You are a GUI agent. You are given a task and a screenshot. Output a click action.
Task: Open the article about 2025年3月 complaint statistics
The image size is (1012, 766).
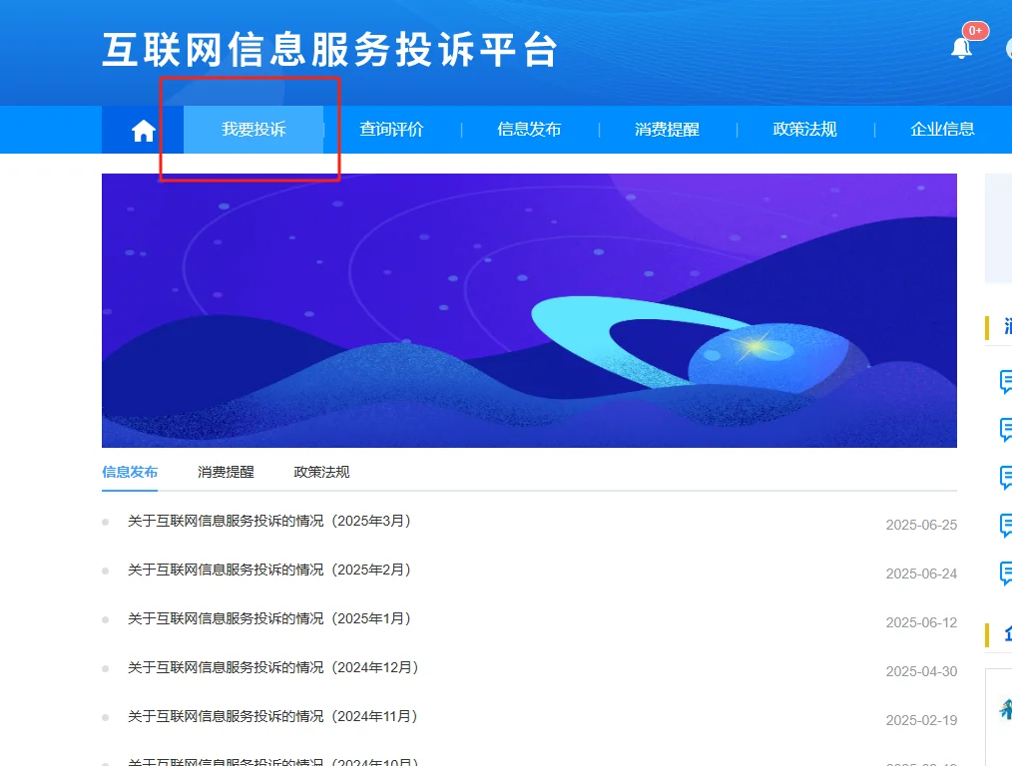pos(268,521)
